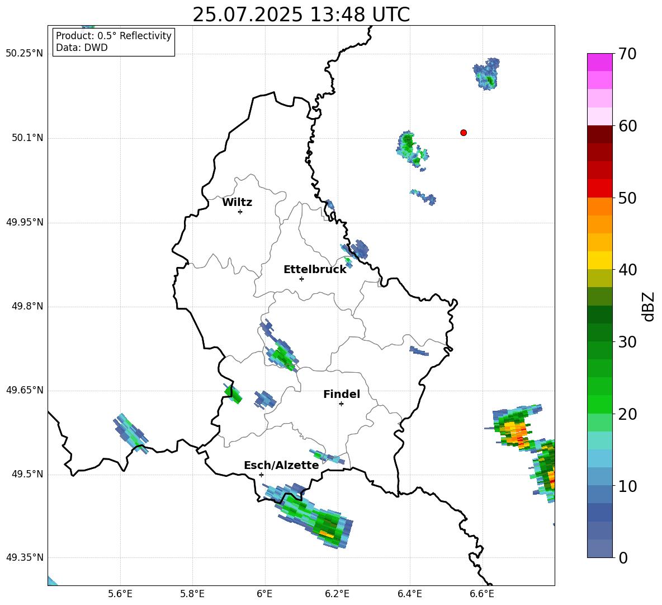Click the yellow colorbar segment just above 40

(x=599, y=260)
